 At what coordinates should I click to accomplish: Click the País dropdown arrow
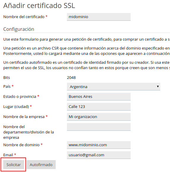[158, 86]
